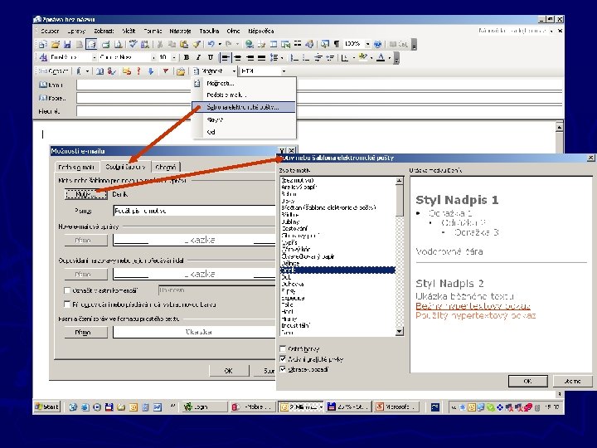Toggle Bold formatting
The width and height of the screenshot is (597, 448).
tap(187, 57)
